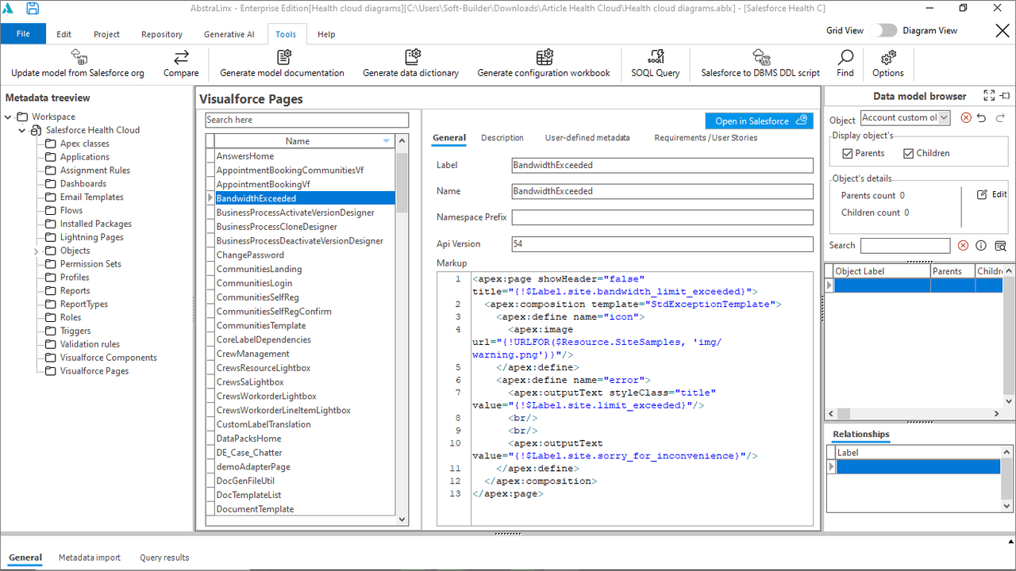Open the Edit menu

tap(64, 34)
